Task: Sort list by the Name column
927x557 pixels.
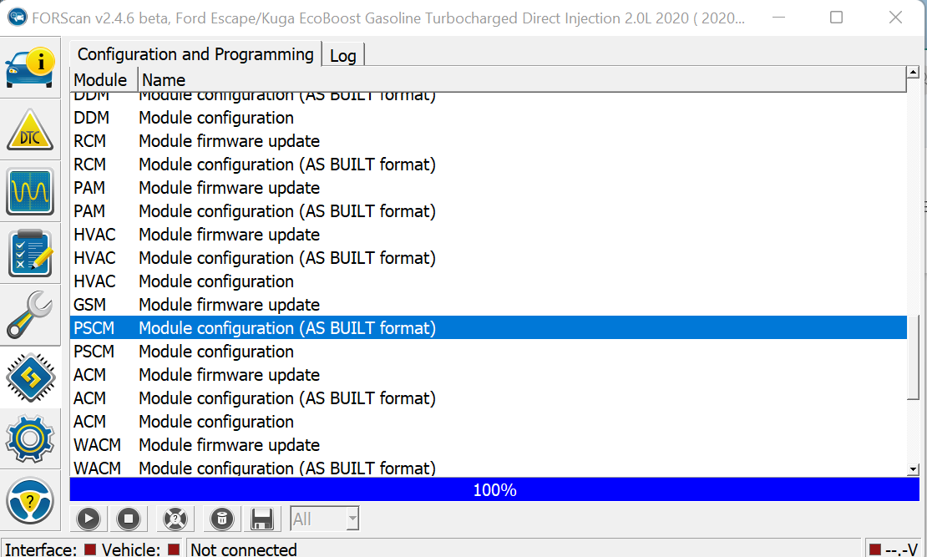Action: pyautogui.click(x=164, y=79)
